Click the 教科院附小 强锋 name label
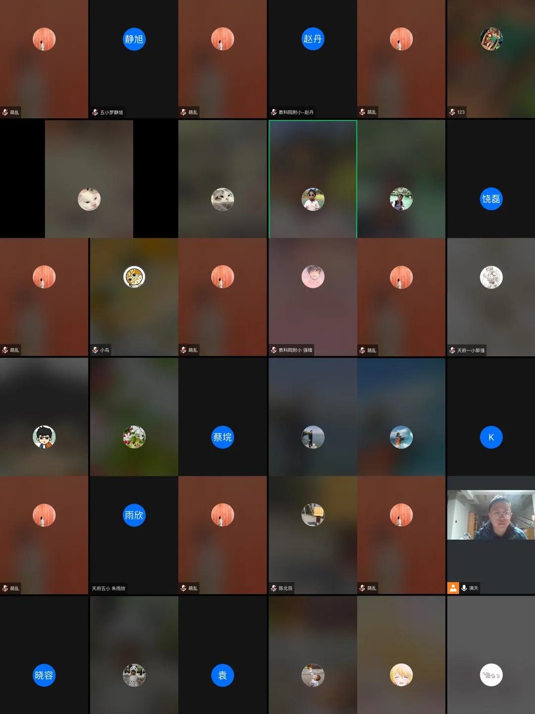 tap(295, 350)
